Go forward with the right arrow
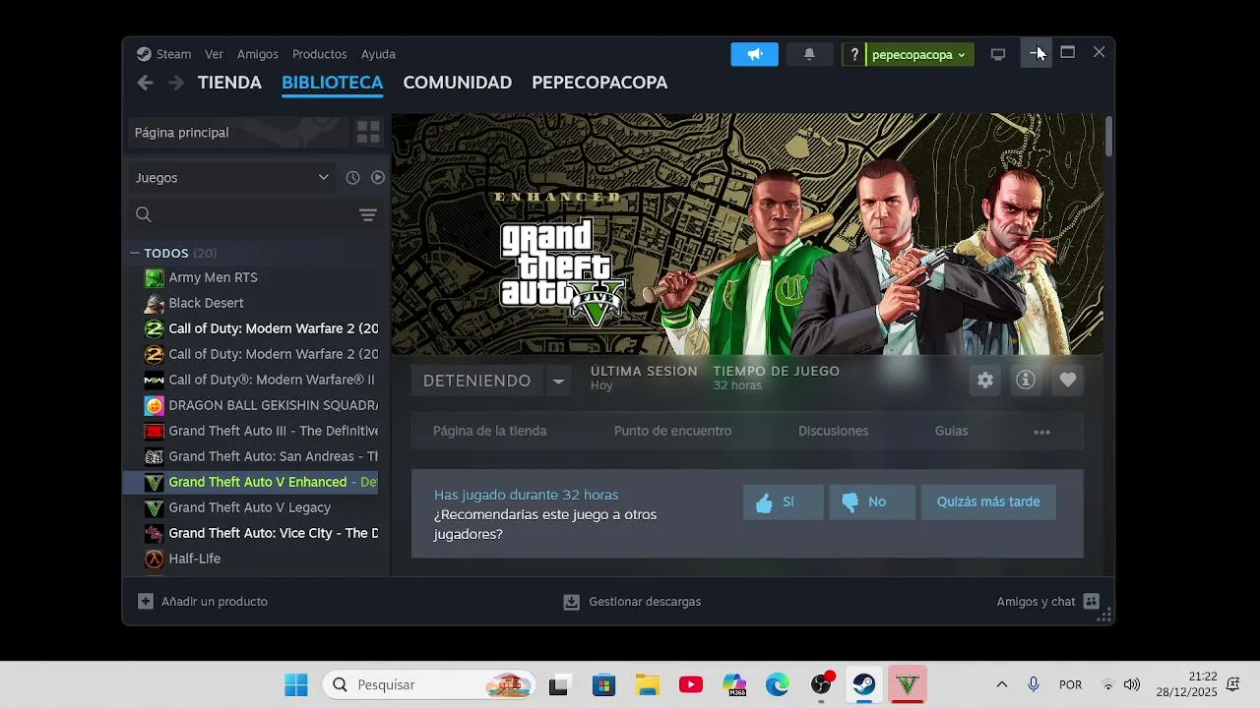The image size is (1260, 708). point(176,83)
